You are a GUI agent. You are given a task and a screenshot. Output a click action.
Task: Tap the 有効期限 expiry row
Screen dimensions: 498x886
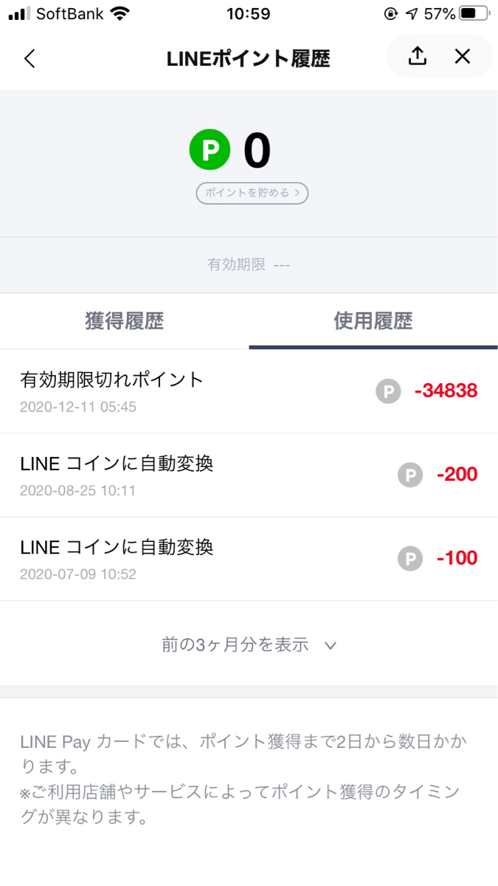[x=249, y=264]
